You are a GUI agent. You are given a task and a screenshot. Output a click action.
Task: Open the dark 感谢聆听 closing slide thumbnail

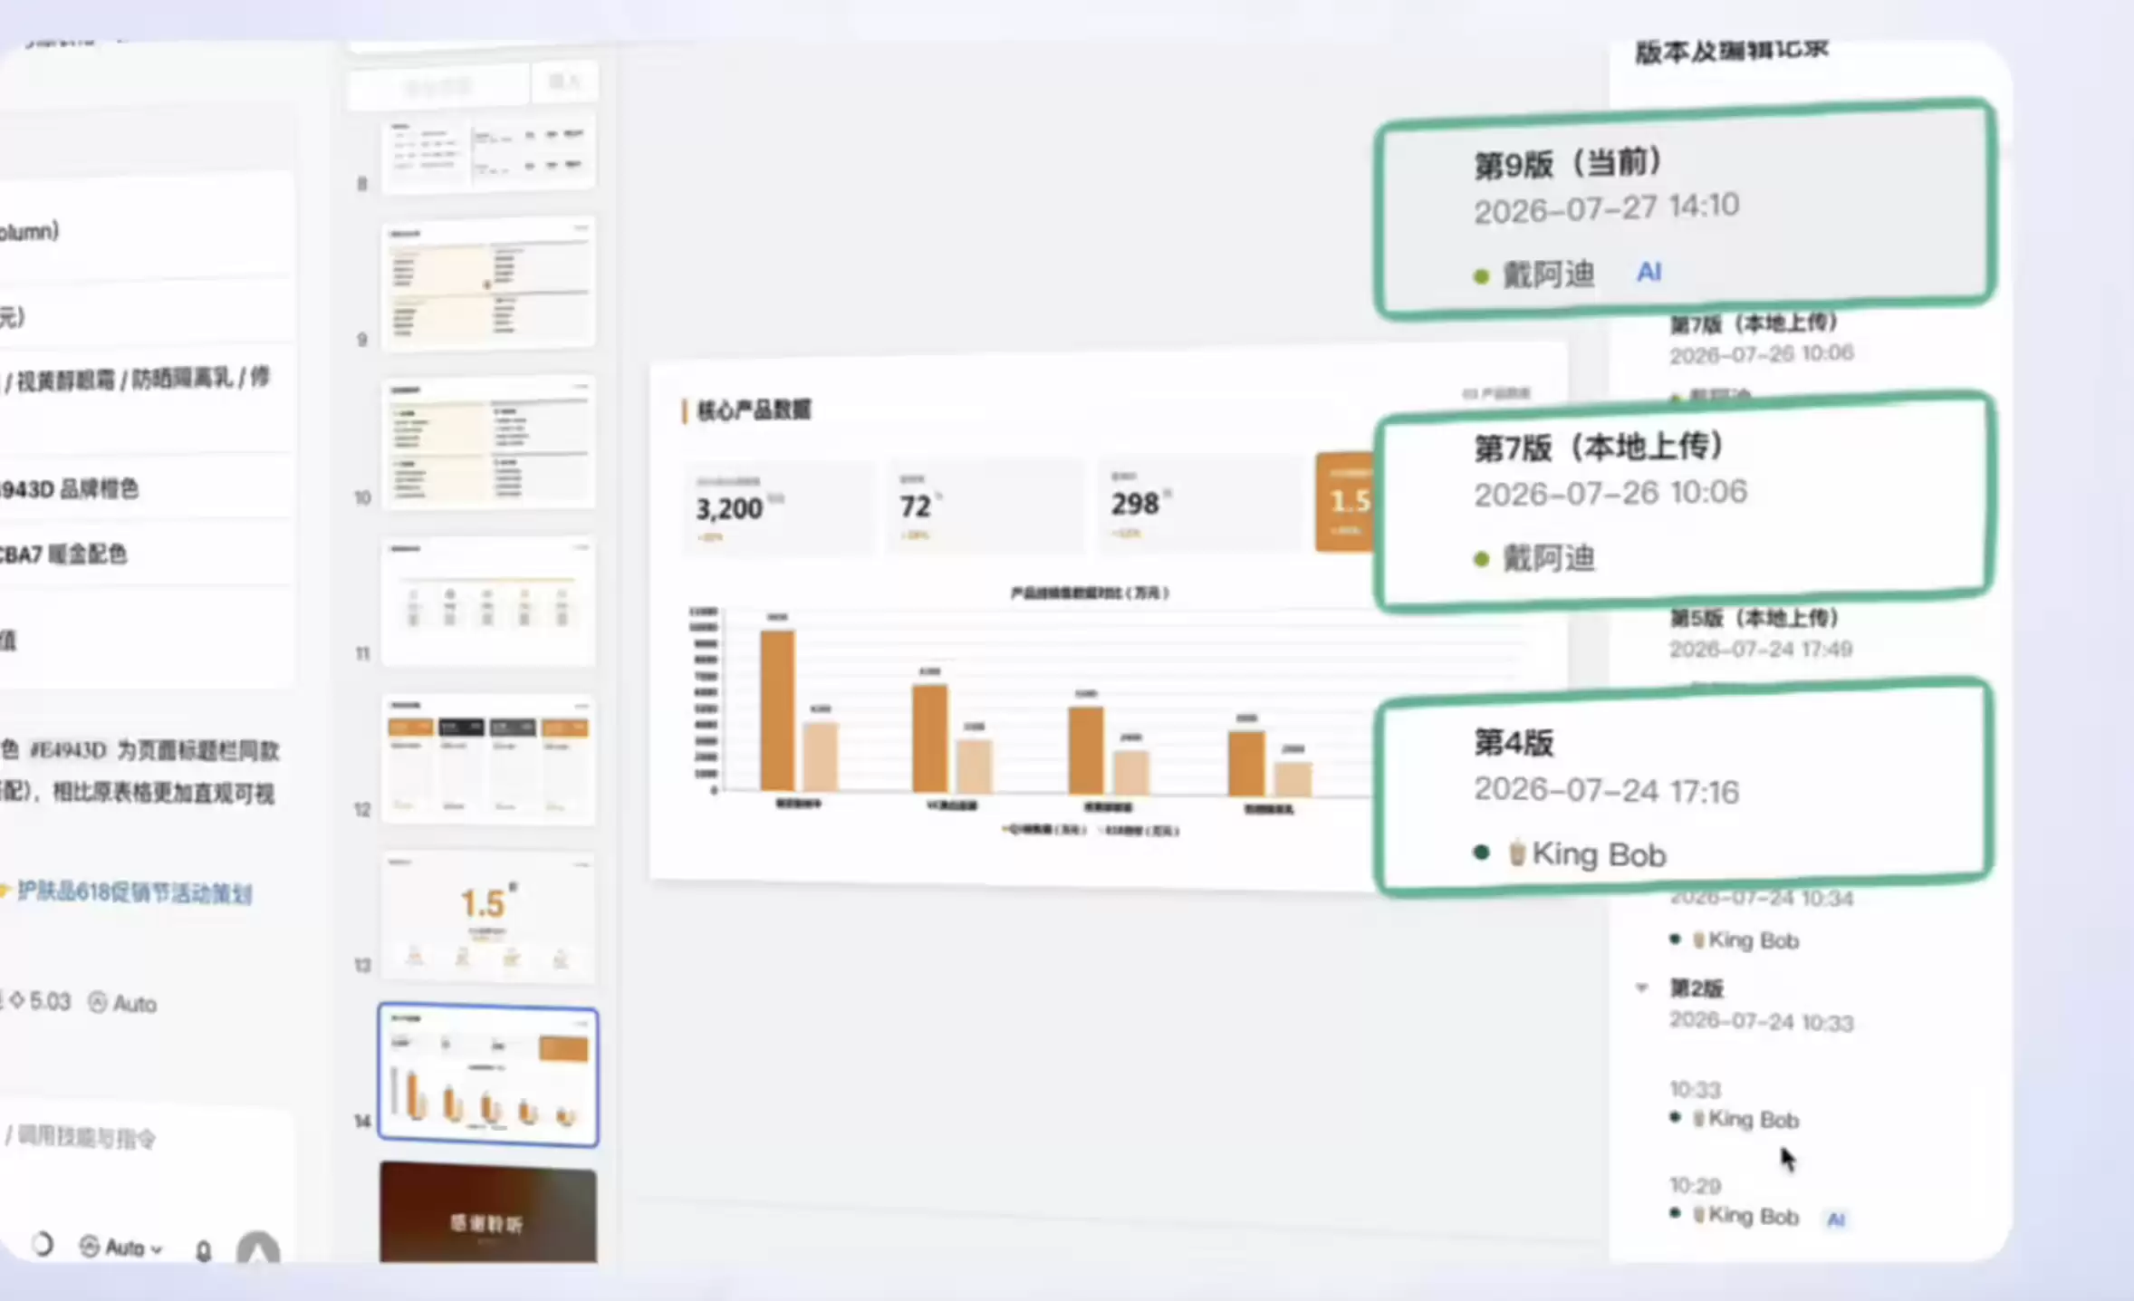point(488,1212)
